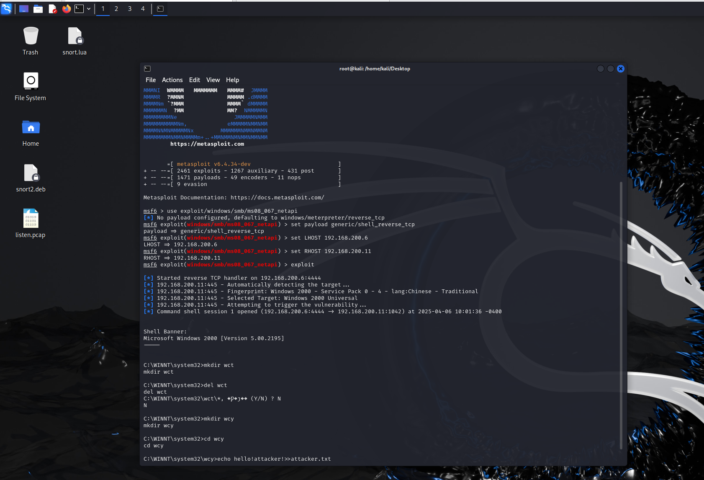Viewport: 704px width, 480px height.
Task: Select the File System desktop icon
Action: pyautogui.click(x=31, y=87)
